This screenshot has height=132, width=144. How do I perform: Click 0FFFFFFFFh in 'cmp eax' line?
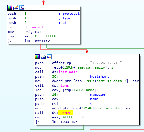(x=73, y=117)
